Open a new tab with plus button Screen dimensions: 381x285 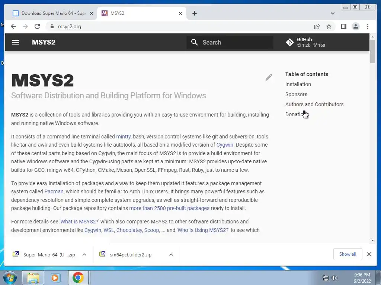194,13
